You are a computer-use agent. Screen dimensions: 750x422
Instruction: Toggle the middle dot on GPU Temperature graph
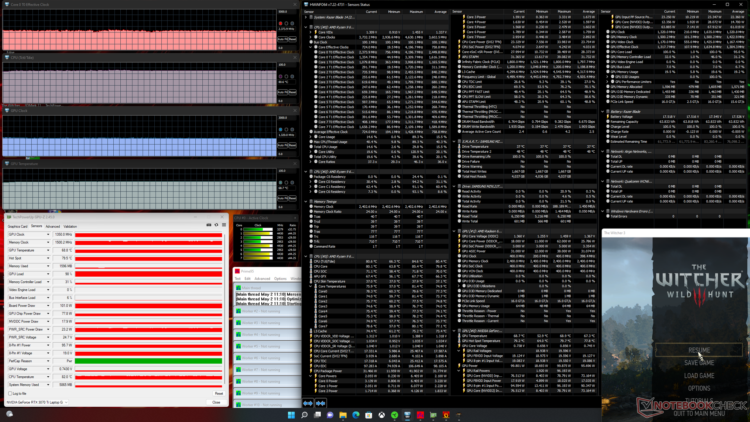coord(286,183)
